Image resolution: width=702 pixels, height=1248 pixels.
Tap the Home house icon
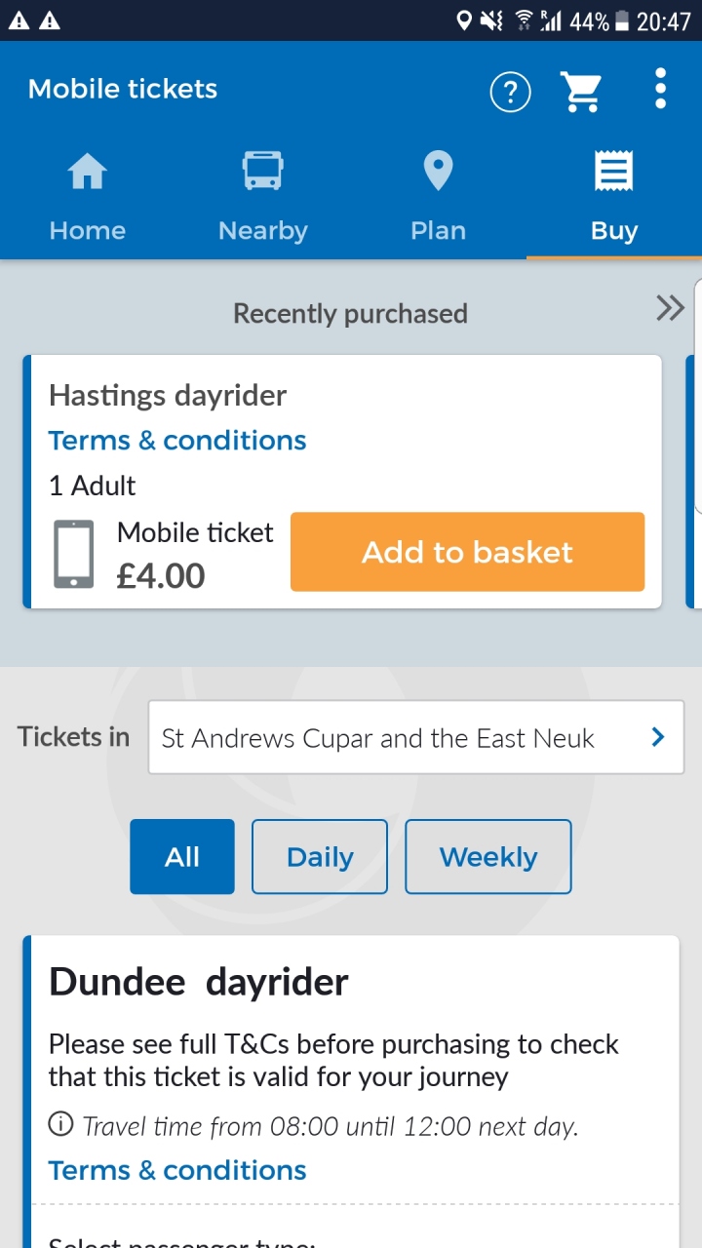point(87,174)
